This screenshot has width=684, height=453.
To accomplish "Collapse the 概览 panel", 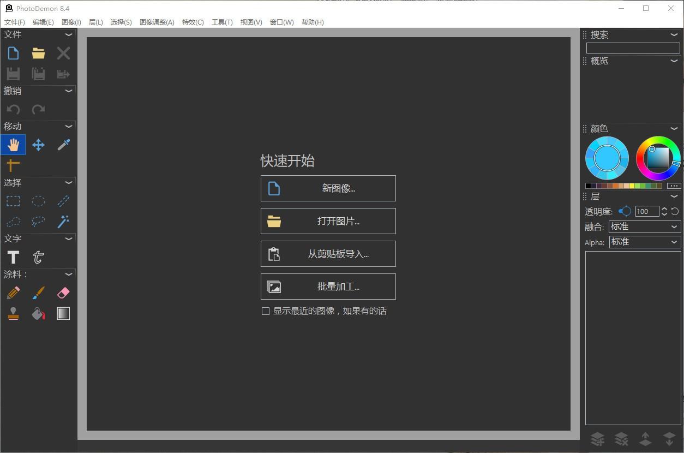I will pos(674,61).
